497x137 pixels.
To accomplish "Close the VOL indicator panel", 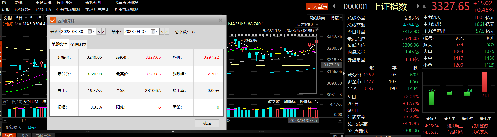I will 317,102.
